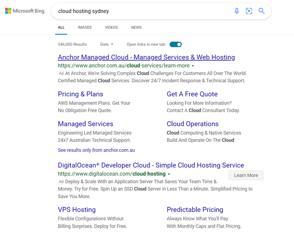Switch to the NEWS tab
294x236 pixels.
136,28
